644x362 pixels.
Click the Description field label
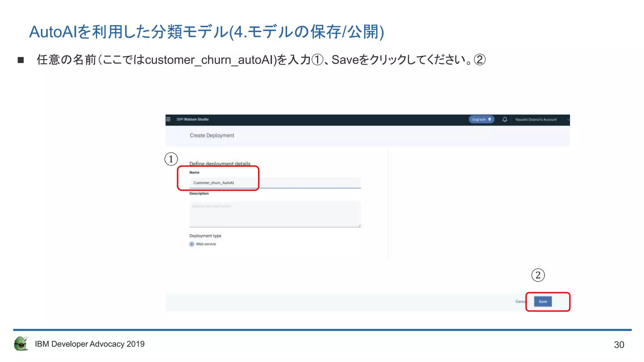pos(199,194)
